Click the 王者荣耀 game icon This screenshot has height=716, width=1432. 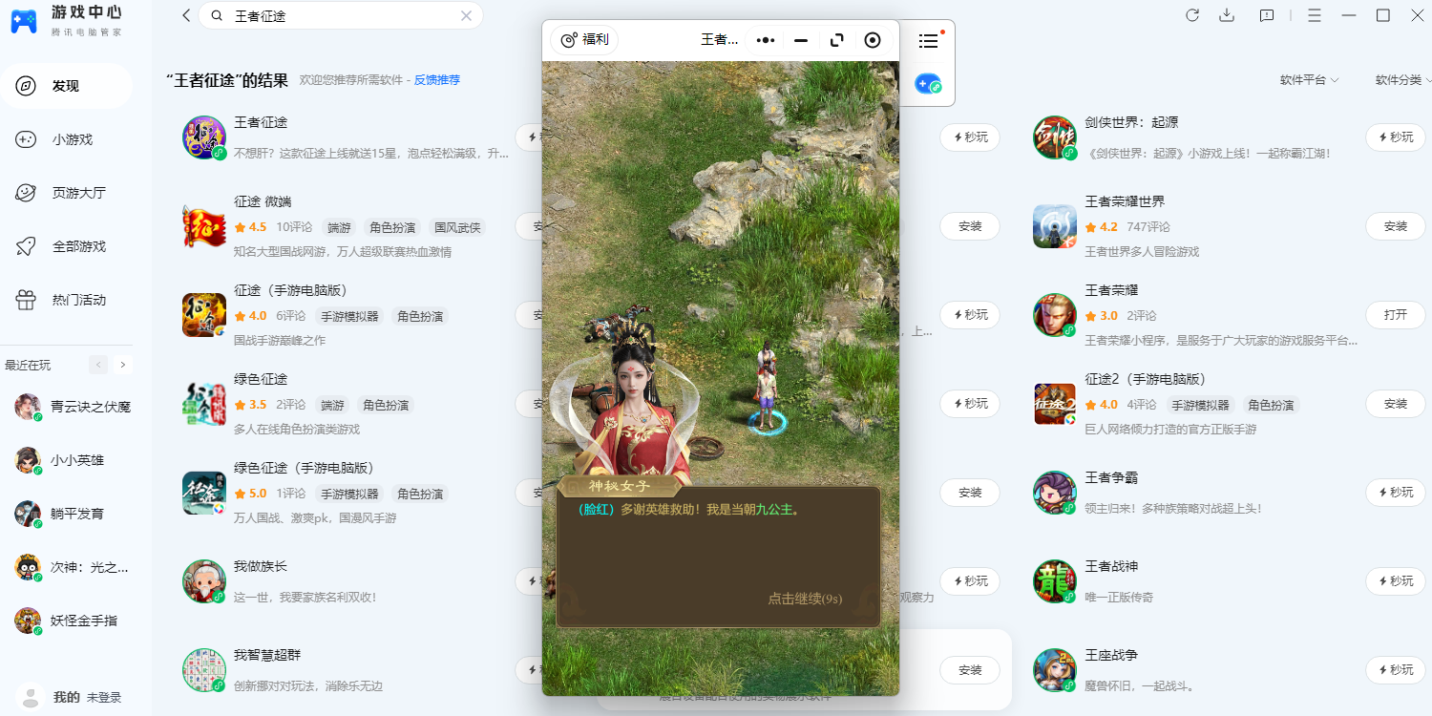[x=1055, y=315]
